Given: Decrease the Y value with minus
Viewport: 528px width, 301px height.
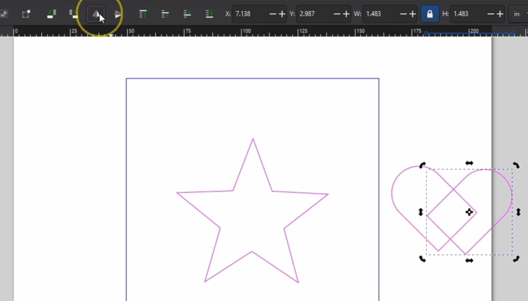Looking at the screenshot, I should pos(336,13).
